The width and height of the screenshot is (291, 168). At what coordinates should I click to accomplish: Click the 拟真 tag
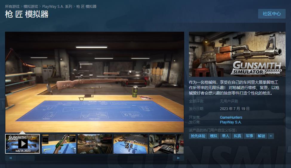tap(238, 136)
